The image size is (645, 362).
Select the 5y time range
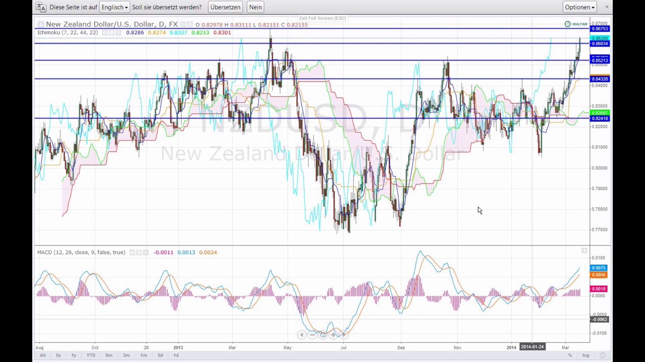58,355
